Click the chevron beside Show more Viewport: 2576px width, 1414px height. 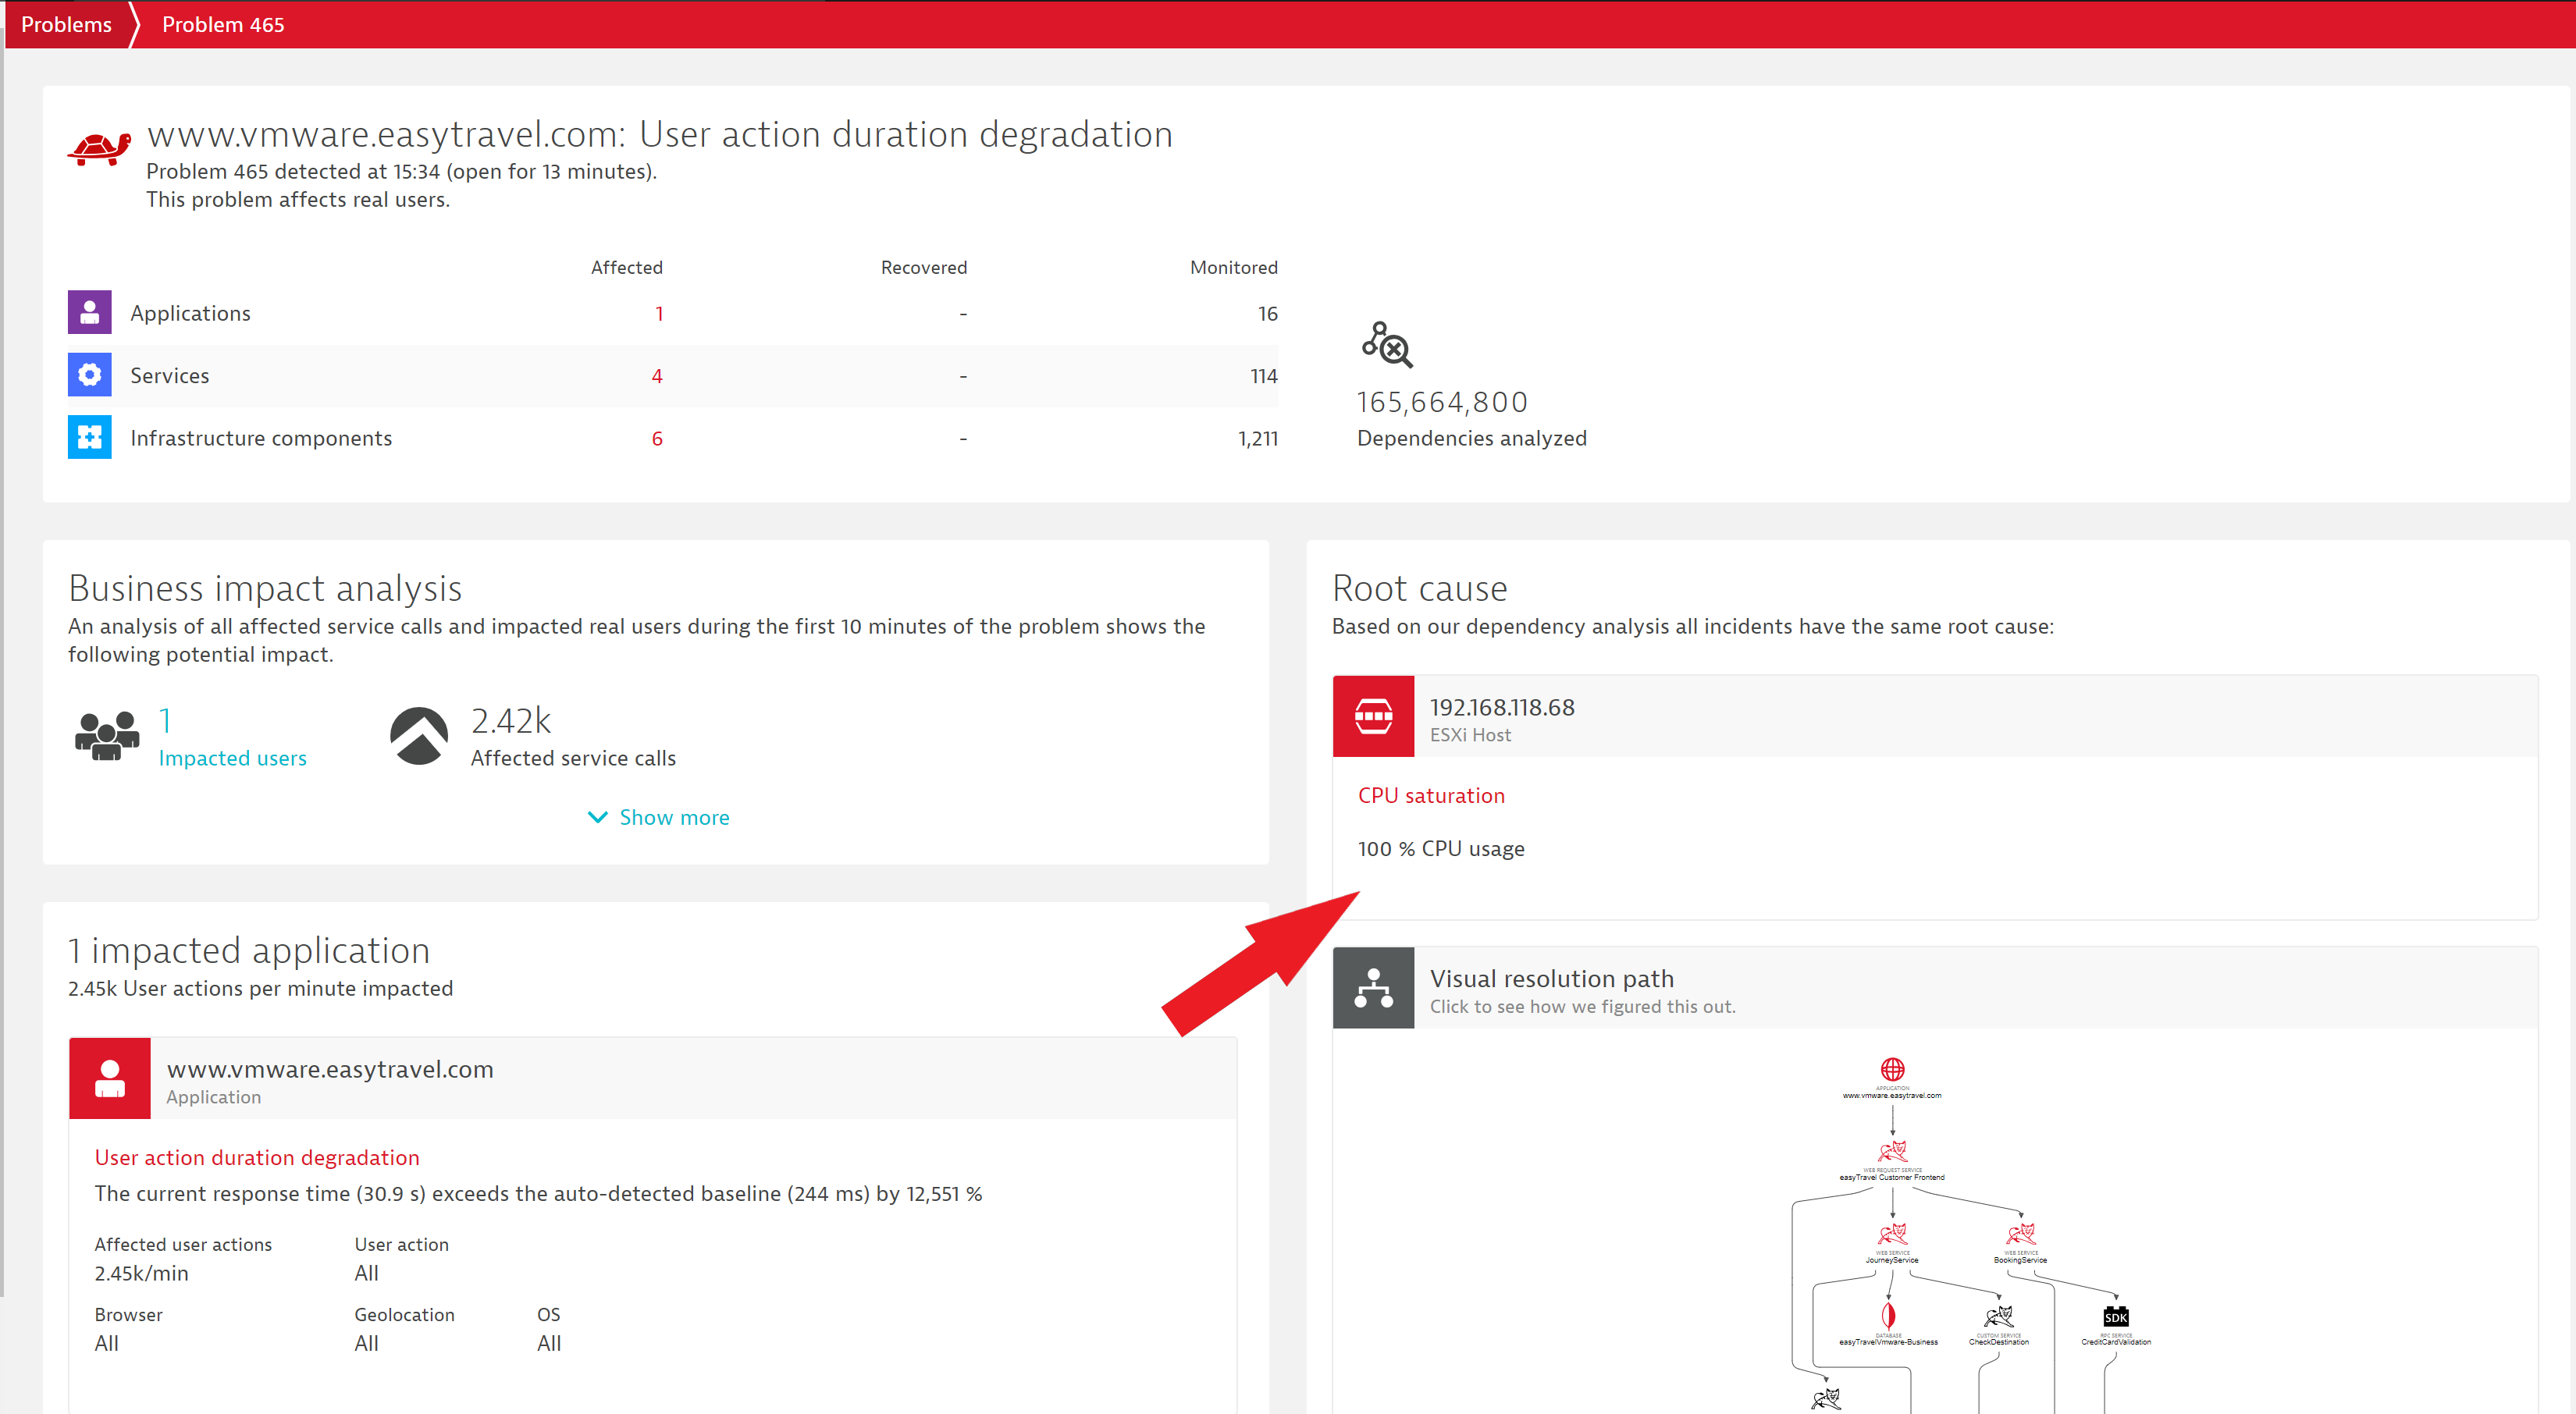coord(598,817)
